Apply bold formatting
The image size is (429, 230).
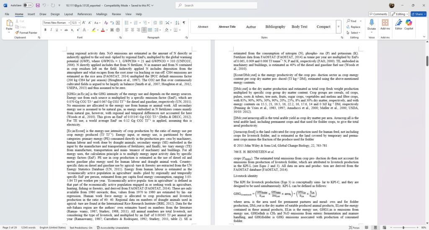coord(45,30)
